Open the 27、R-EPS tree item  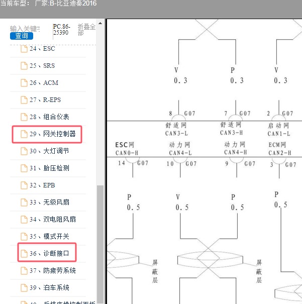point(45,100)
